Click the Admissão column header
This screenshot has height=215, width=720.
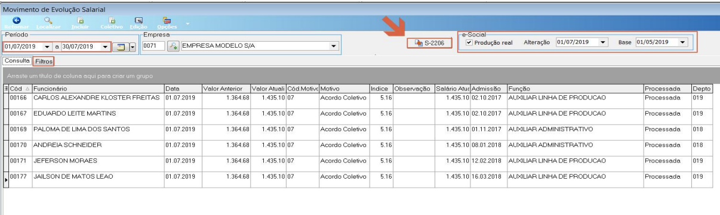click(x=488, y=89)
